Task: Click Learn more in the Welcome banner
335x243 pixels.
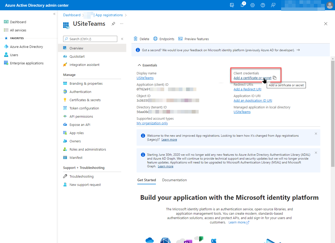Action: point(169,140)
